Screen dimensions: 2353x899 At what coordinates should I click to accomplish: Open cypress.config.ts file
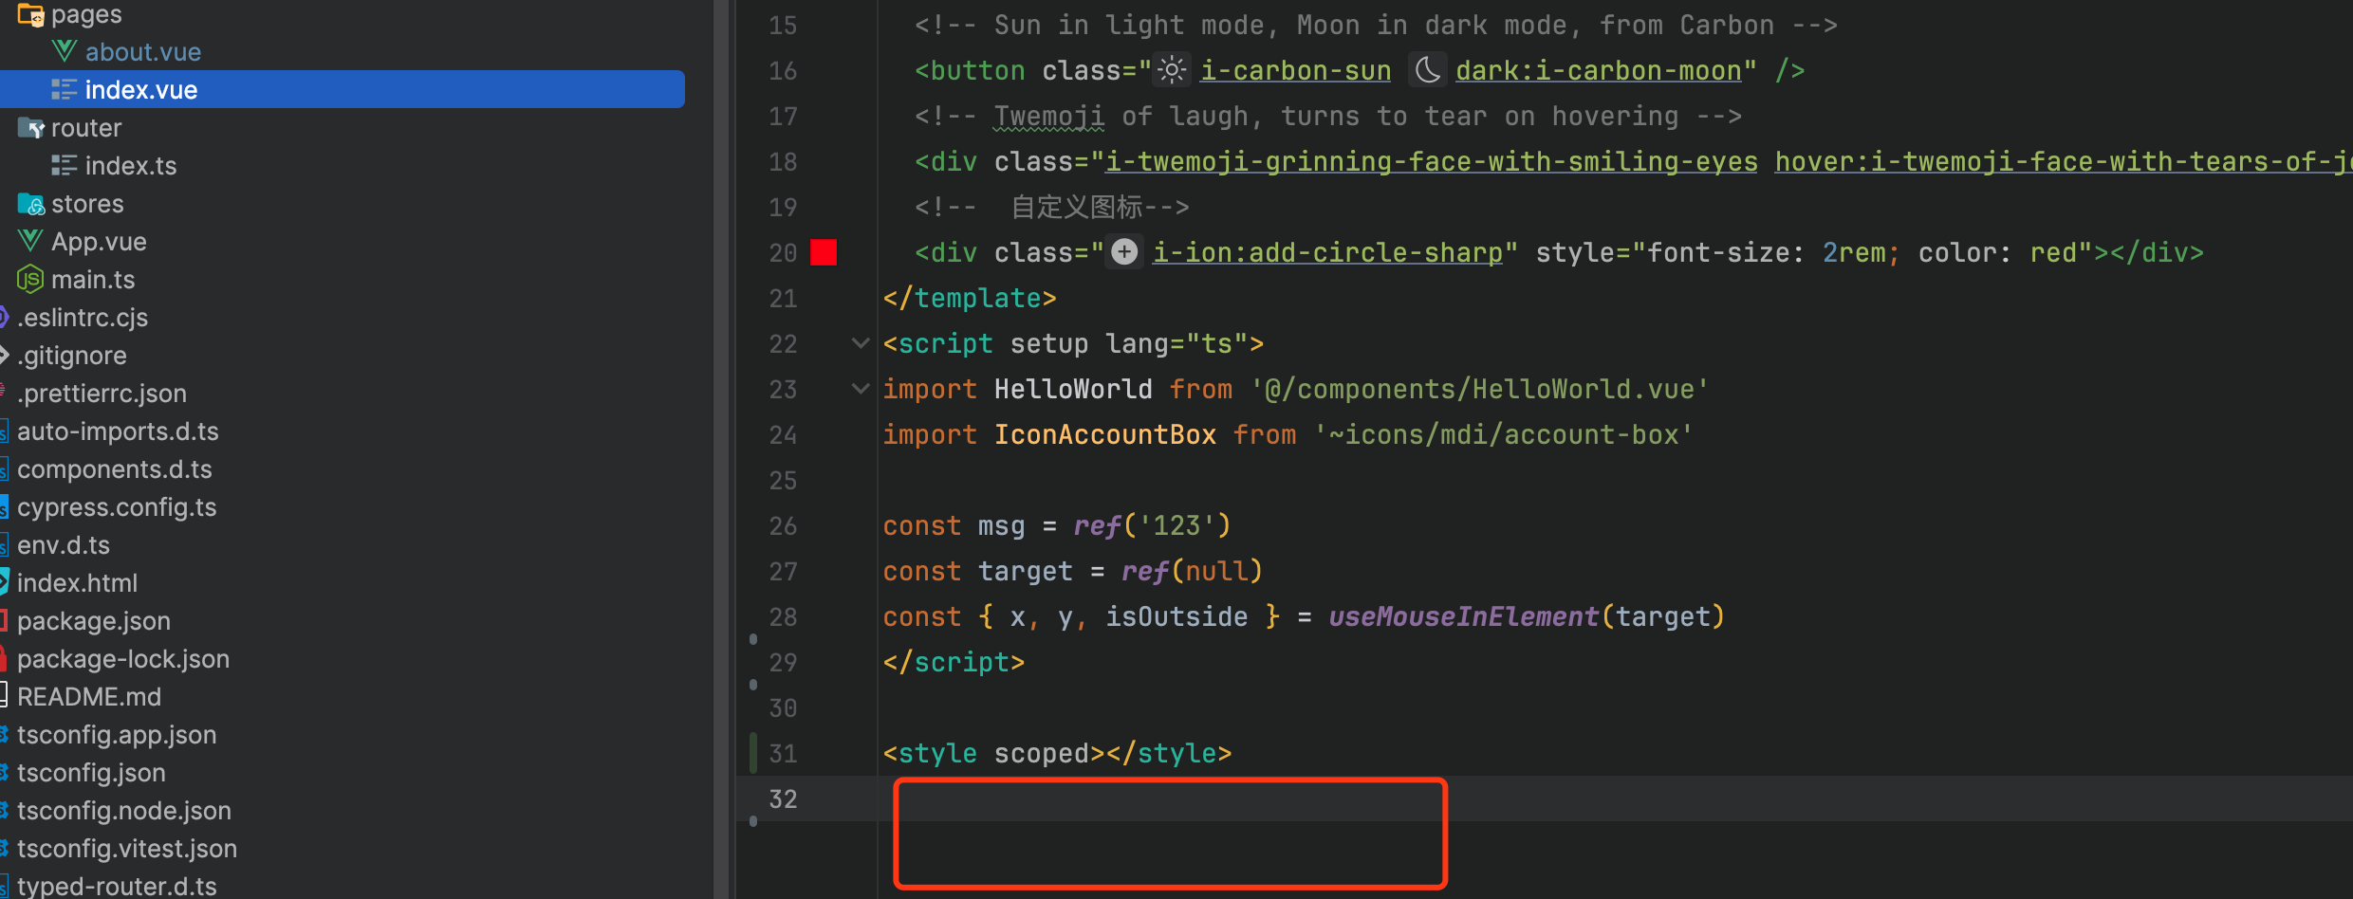pyautogui.click(x=117, y=506)
